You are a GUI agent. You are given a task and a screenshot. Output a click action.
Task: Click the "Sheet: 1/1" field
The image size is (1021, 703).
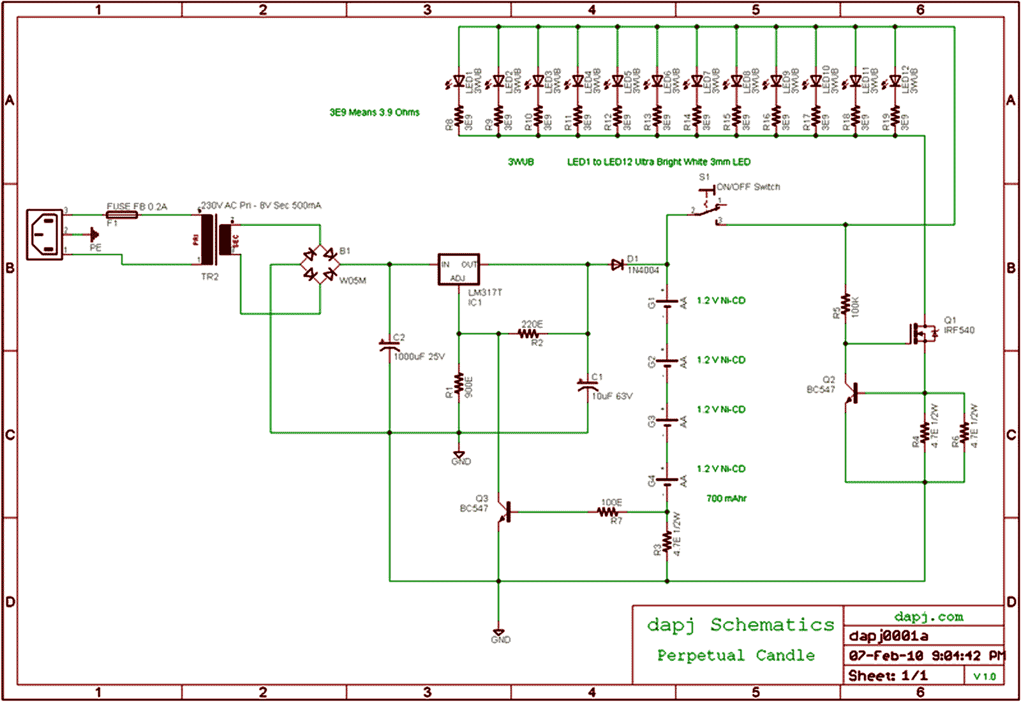click(x=888, y=676)
